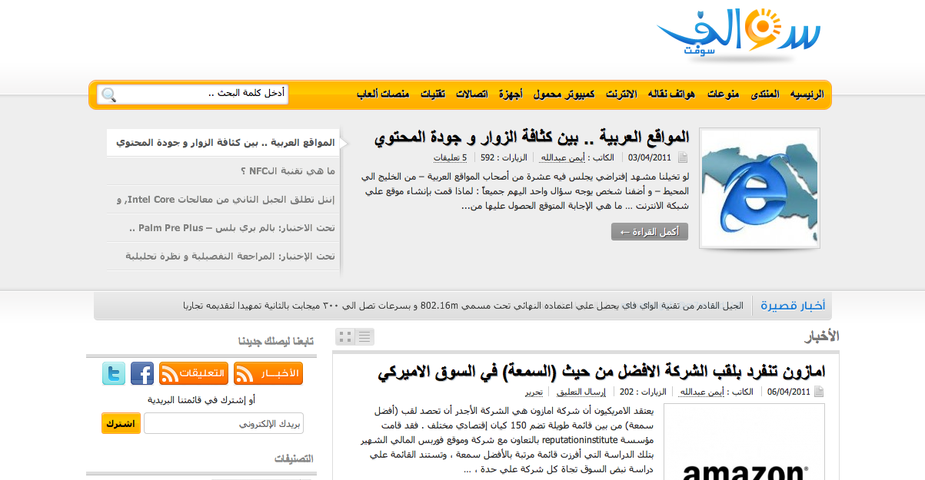Click the تابعنا ليصلك جديدنا heading
The image size is (925, 480).
276,340
